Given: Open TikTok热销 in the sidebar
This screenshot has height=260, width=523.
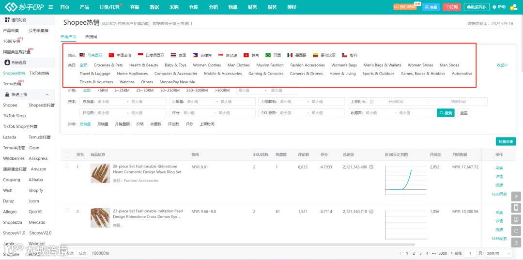Looking at the screenshot, I should (x=39, y=73).
